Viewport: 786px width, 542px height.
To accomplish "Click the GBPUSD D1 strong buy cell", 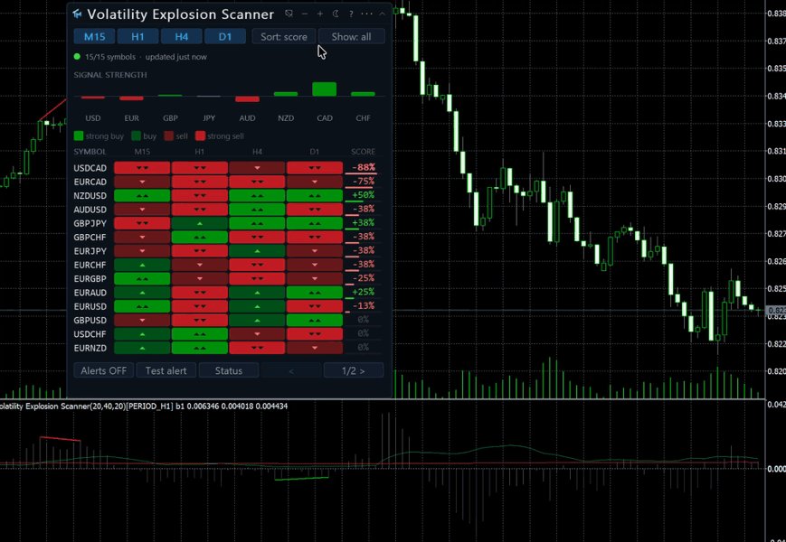I will click(314, 320).
